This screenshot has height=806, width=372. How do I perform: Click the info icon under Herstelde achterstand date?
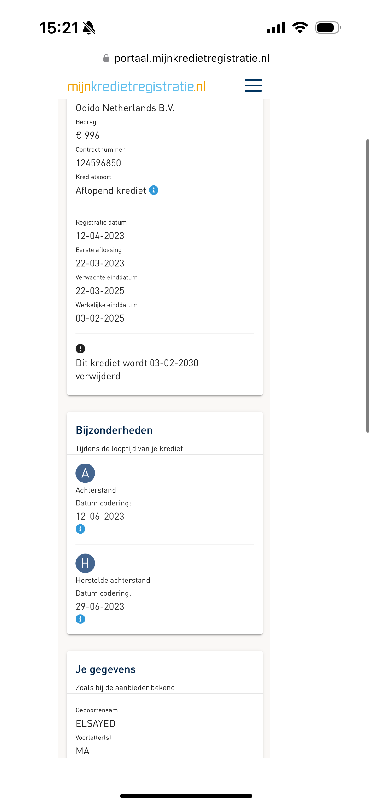(x=80, y=619)
